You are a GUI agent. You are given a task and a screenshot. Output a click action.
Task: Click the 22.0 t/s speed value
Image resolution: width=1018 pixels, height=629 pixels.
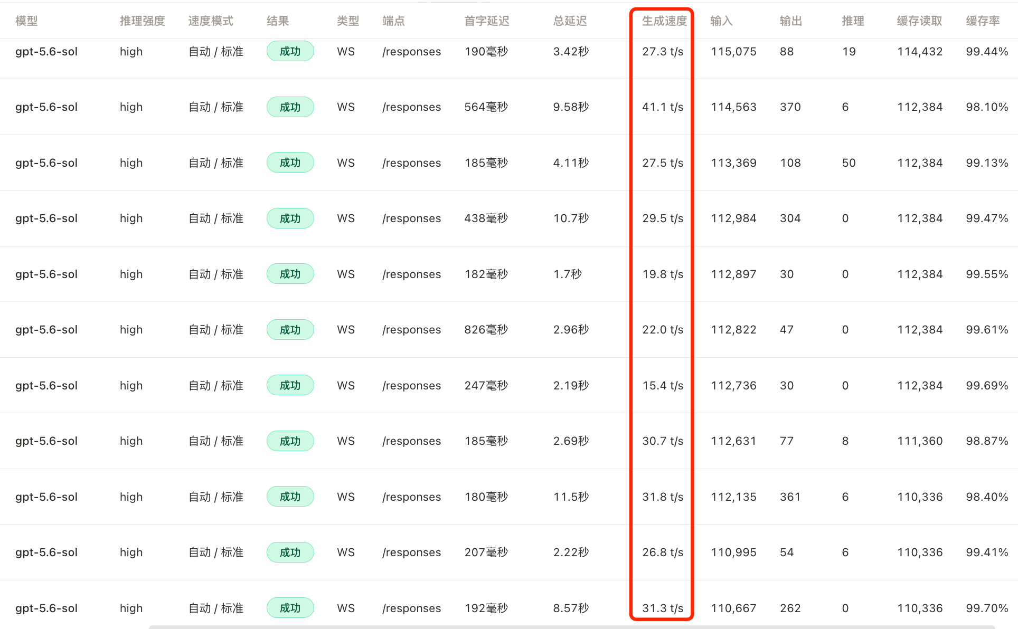tap(663, 330)
